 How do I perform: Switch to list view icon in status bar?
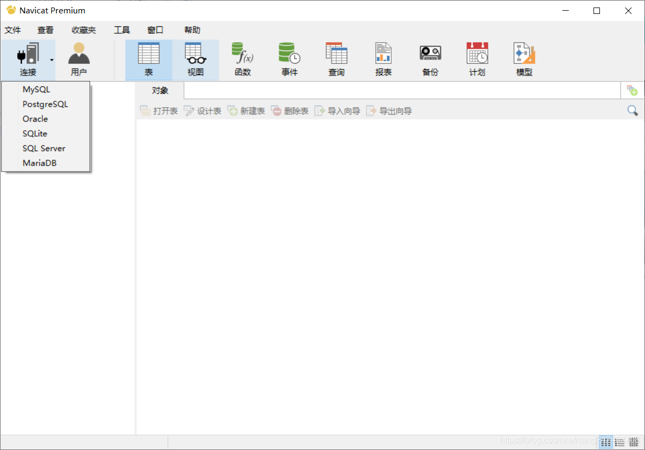click(606, 442)
